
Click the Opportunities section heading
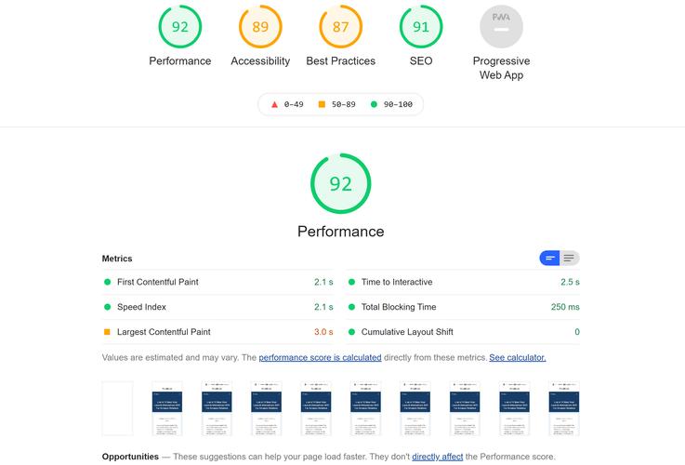tap(130, 457)
